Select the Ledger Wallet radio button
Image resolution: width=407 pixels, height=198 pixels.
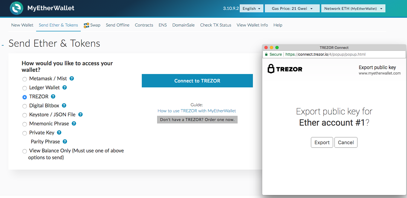(25, 88)
